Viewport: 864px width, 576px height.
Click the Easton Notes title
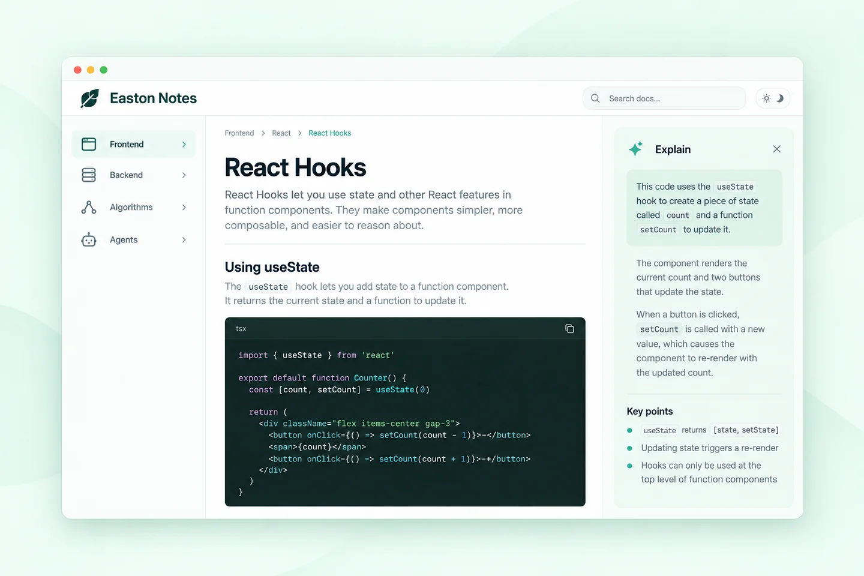(154, 98)
